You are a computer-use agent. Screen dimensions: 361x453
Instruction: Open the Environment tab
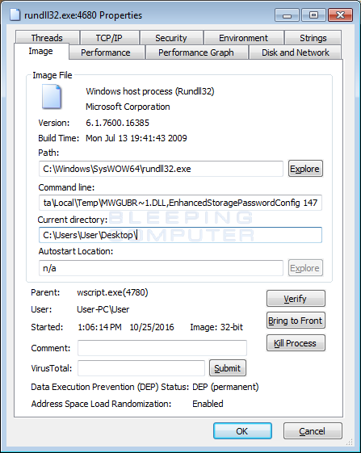tap(243, 38)
